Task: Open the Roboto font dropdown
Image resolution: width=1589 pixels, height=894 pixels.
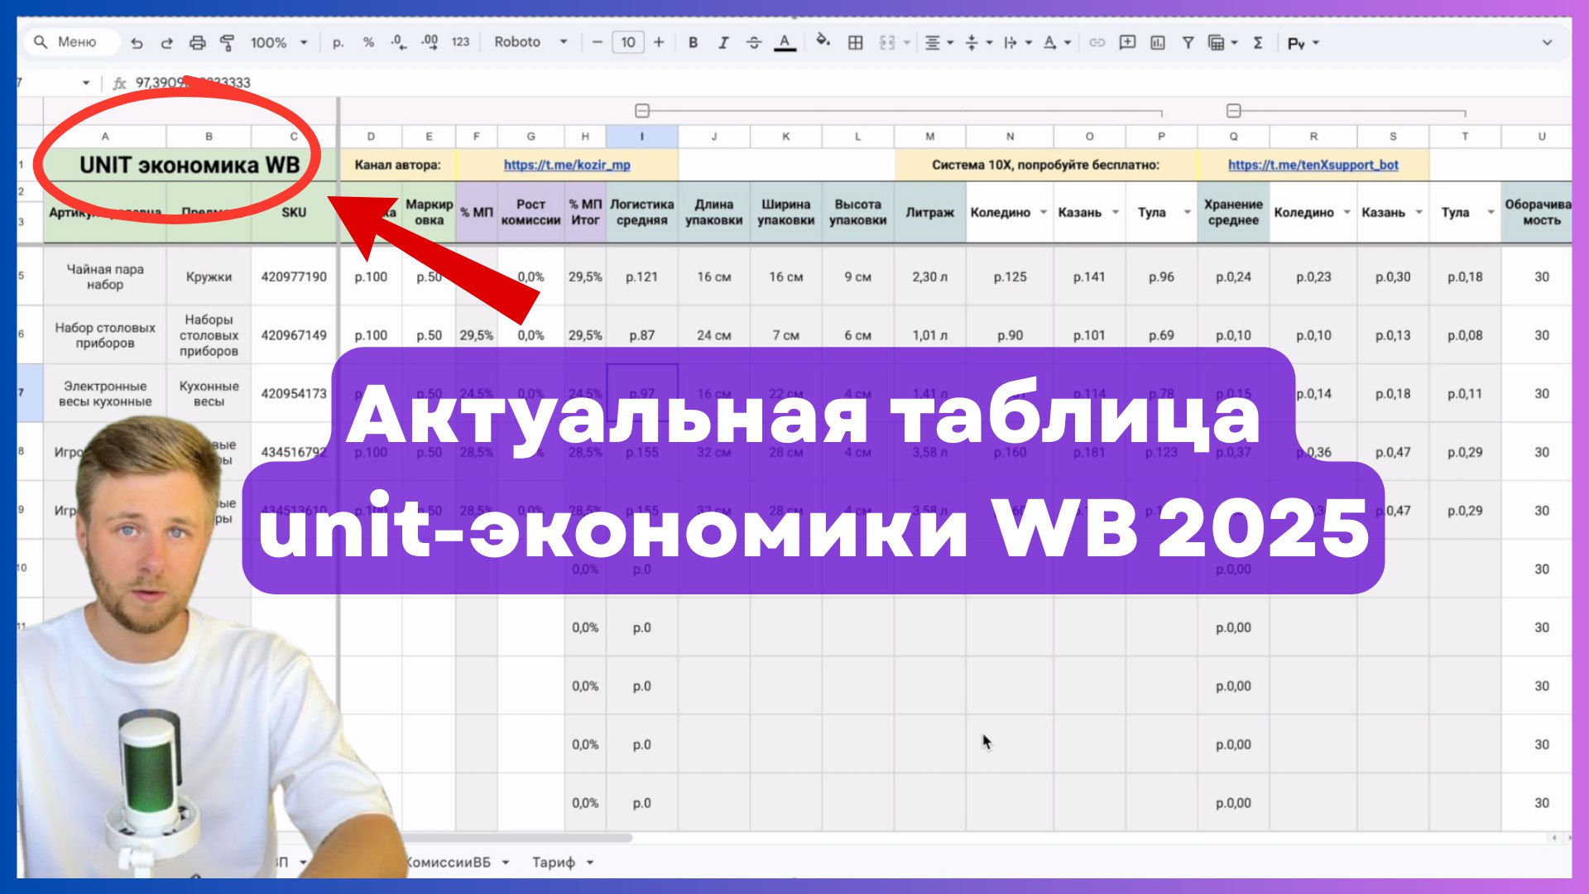Action: point(530,42)
